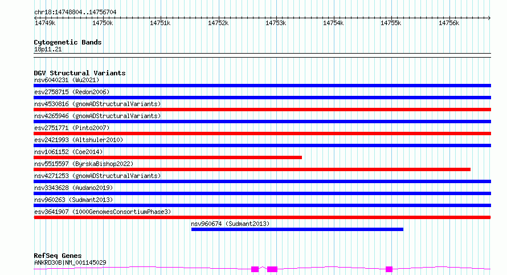Click the ANKRD30B exon near 14755k
Image resolution: width=507 pixels, height=275 pixels.
[x=389, y=269]
